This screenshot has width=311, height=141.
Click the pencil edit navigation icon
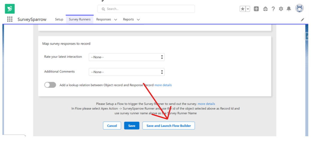[x=302, y=20]
